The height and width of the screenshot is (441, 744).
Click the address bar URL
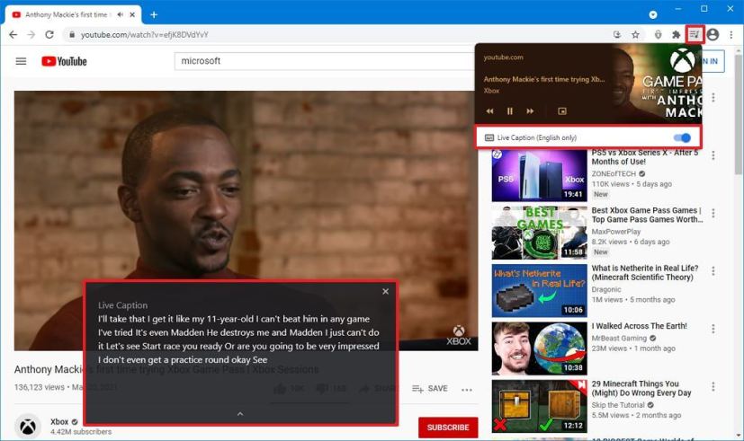pyautogui.click(x=145, y=34)
